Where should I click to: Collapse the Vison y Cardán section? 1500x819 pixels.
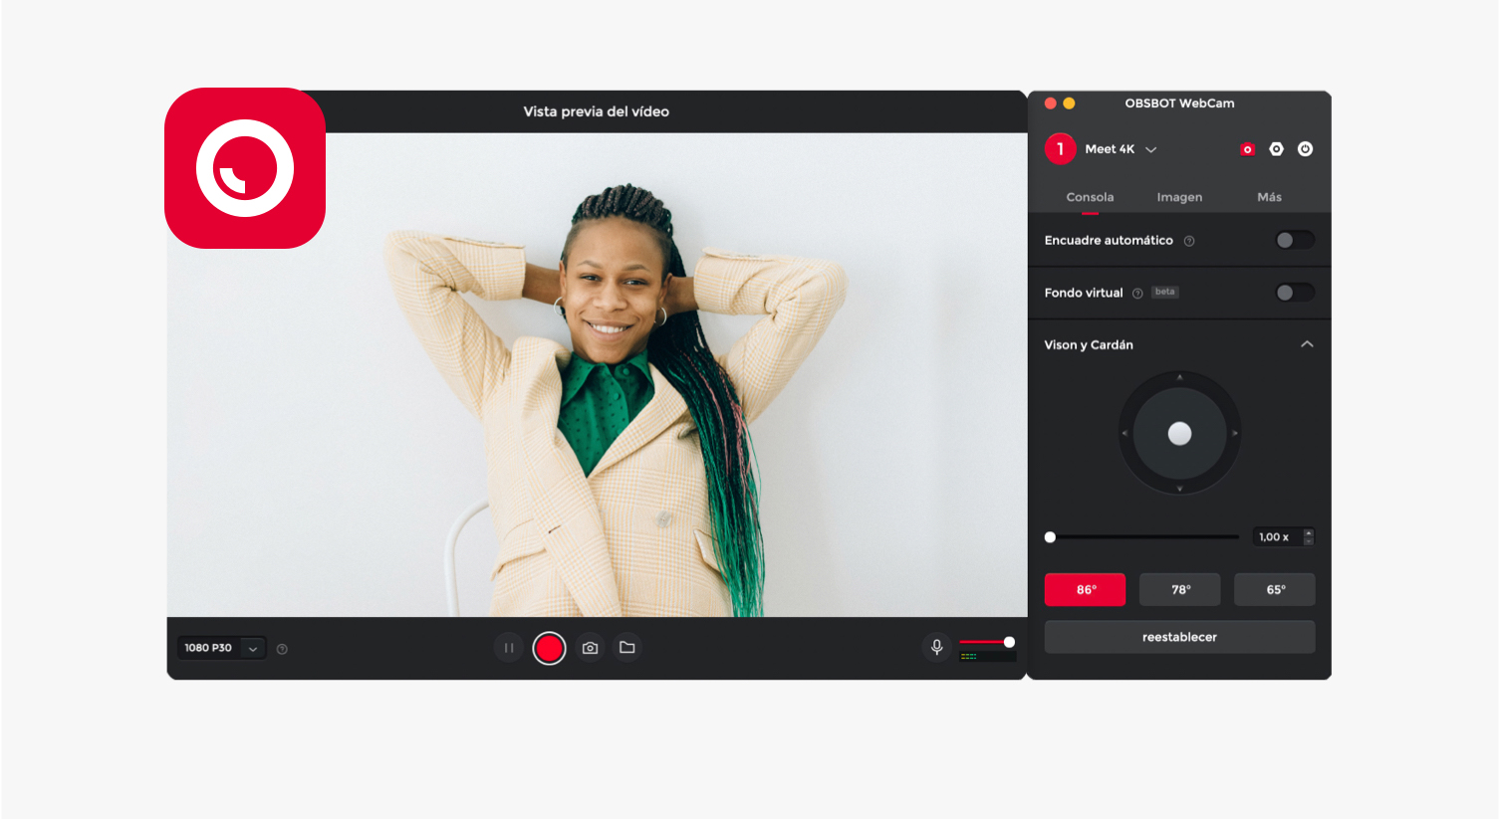1307,344
